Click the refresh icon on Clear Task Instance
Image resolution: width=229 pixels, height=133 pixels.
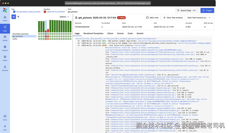click(164, 18)
